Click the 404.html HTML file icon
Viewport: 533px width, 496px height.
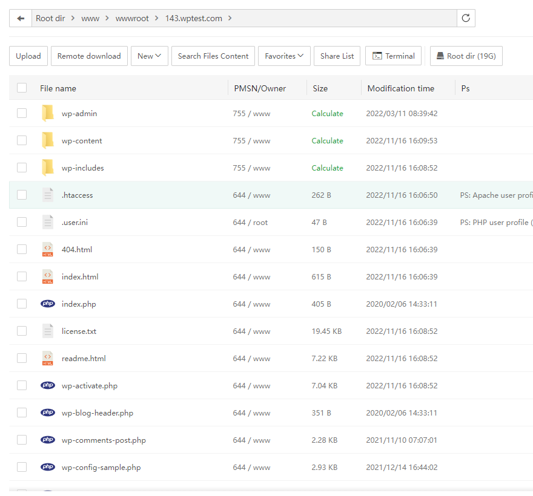click(x=48, y=249)
